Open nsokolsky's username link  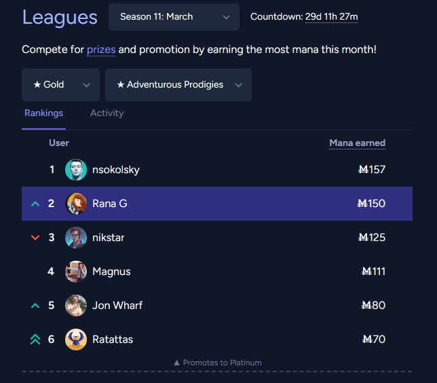tap(116, 170)
